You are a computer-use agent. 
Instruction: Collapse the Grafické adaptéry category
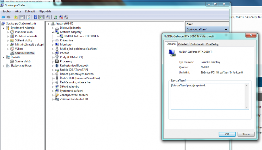point(53,32)
